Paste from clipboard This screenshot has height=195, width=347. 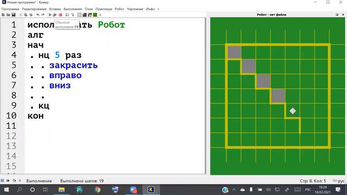click(x=31, y=15)
